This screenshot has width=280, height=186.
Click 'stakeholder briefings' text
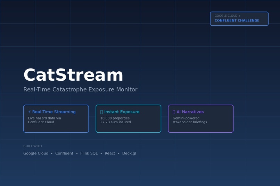(x=190, y=122)
